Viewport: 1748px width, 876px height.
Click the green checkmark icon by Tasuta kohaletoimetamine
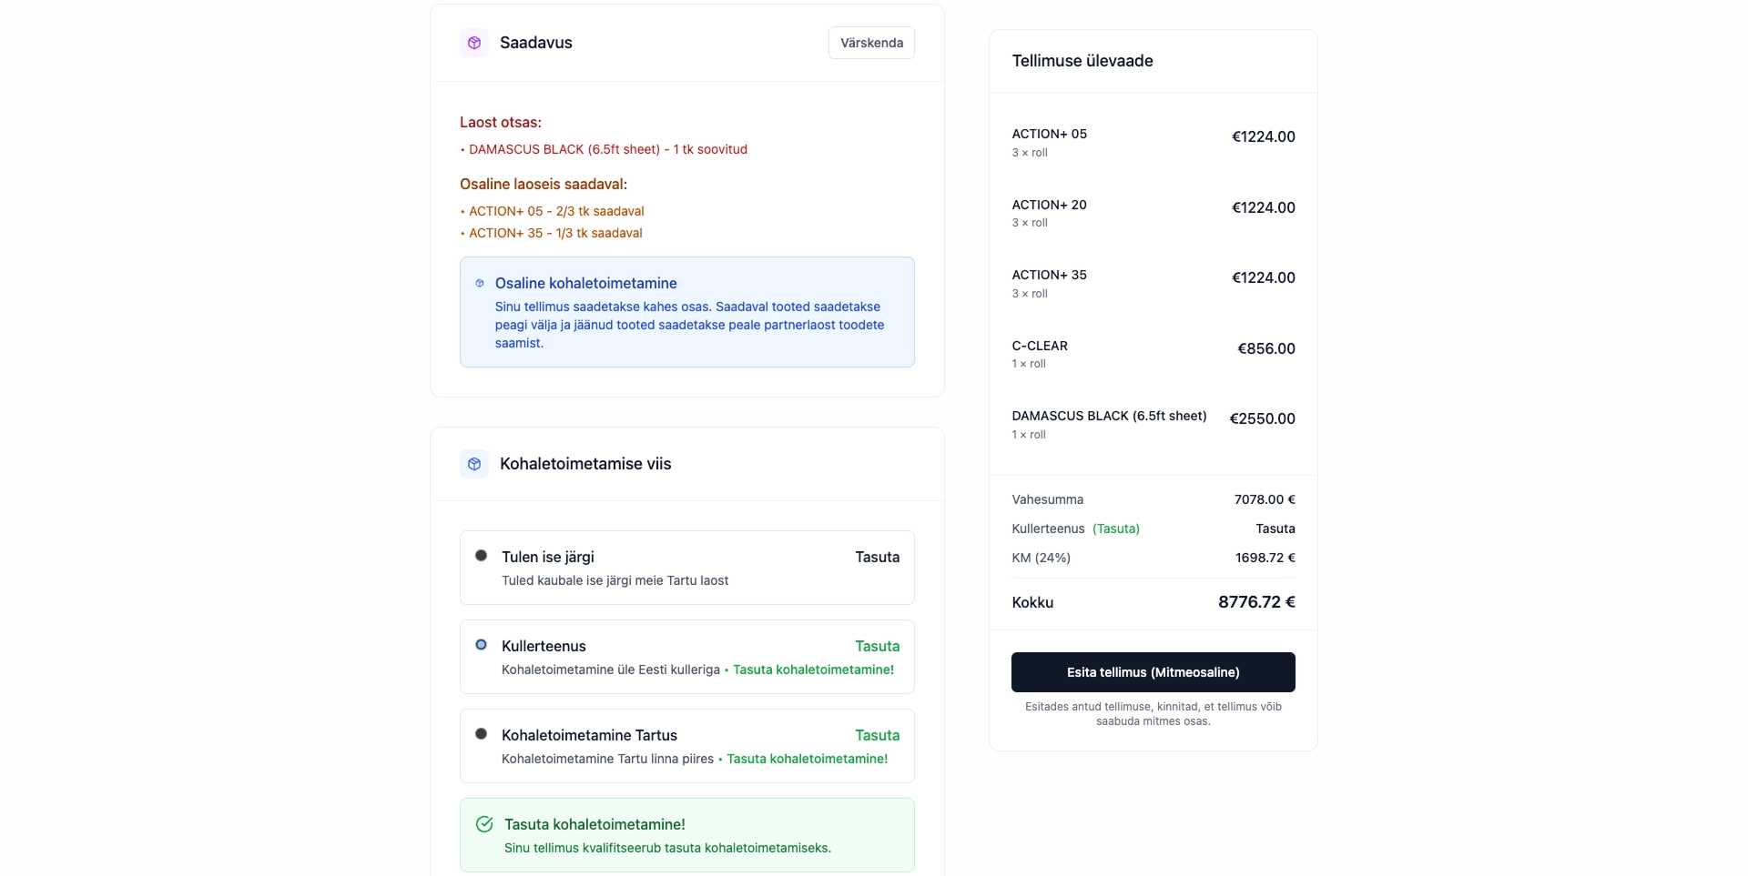484,824
